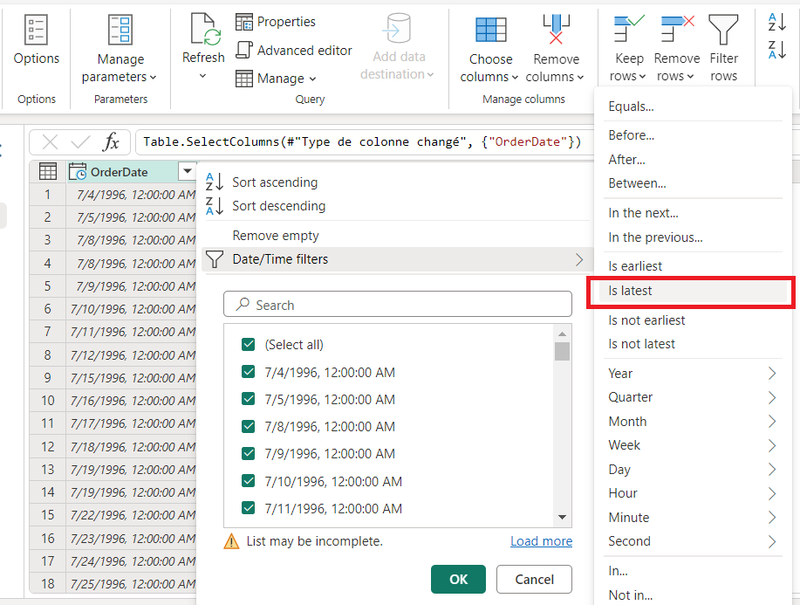Select Remove empty option

coord(276,236)
